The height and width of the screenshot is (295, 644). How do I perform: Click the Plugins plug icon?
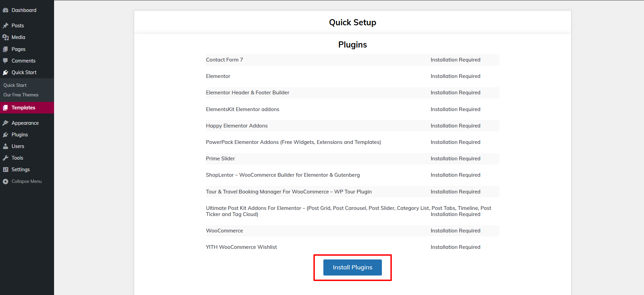5,135
